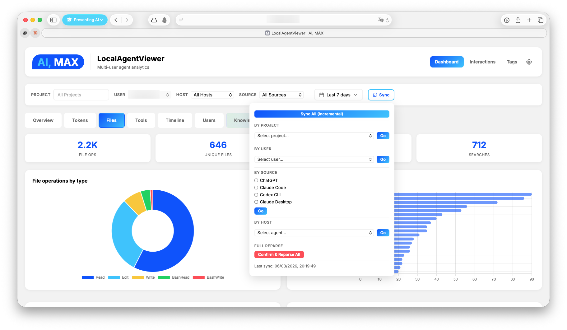Check the Codex CLI source checkbox

pyautogui.click(x=256, y=195)
